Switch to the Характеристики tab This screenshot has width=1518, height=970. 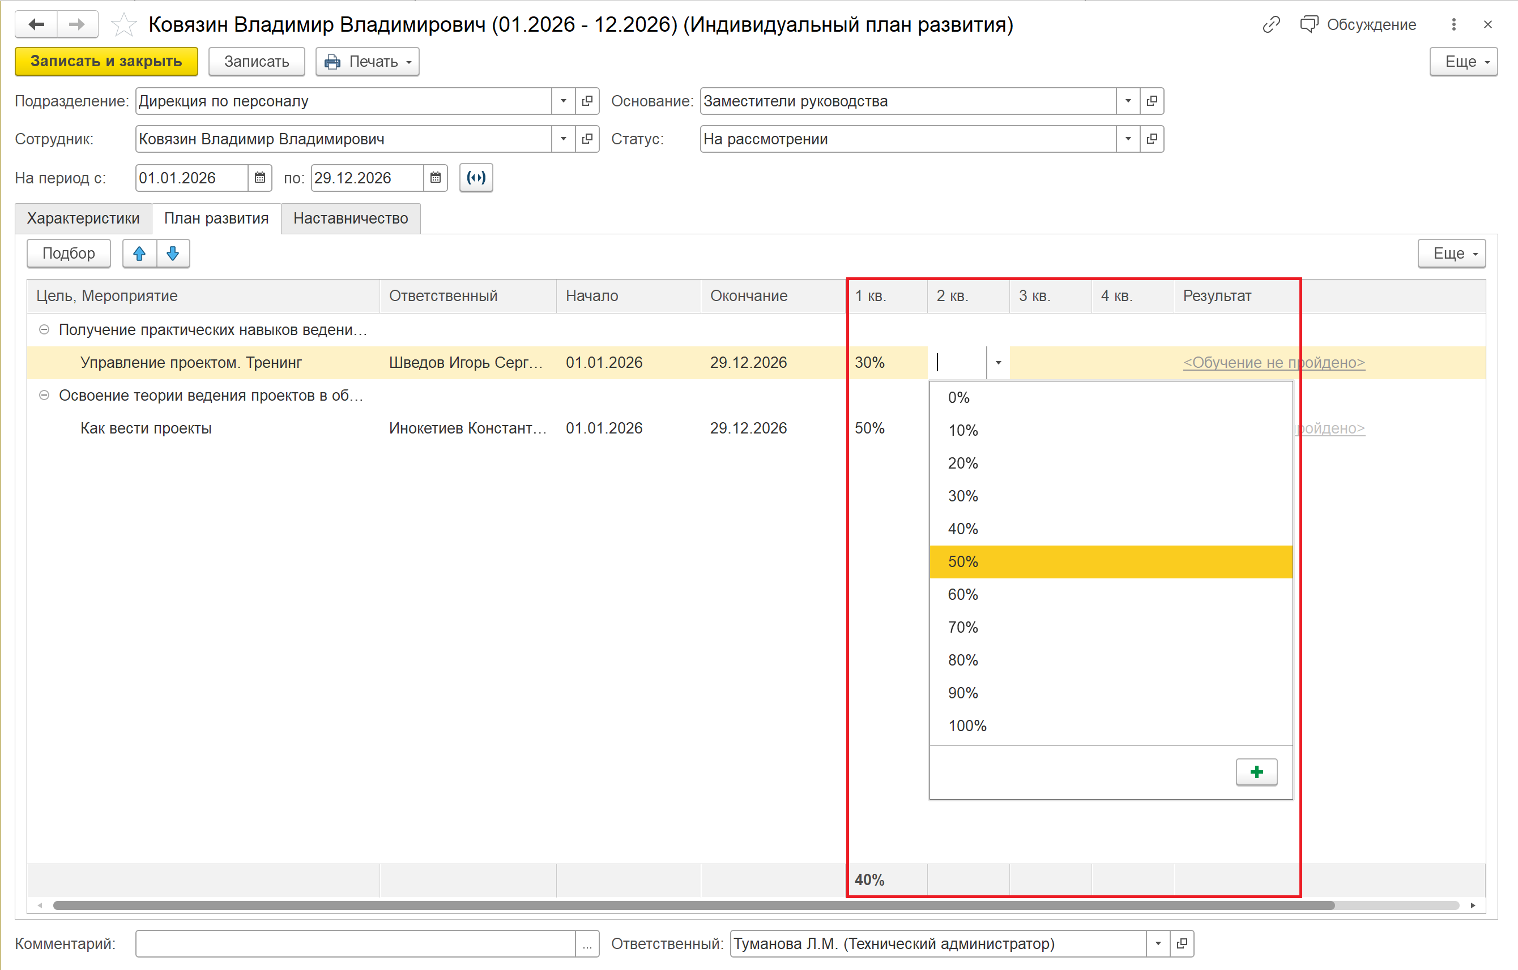point(83,218)
